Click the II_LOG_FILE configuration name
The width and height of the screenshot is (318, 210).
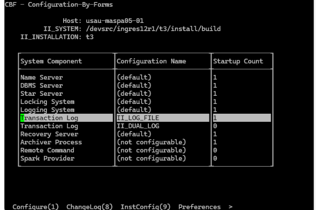tap(137, 118)
